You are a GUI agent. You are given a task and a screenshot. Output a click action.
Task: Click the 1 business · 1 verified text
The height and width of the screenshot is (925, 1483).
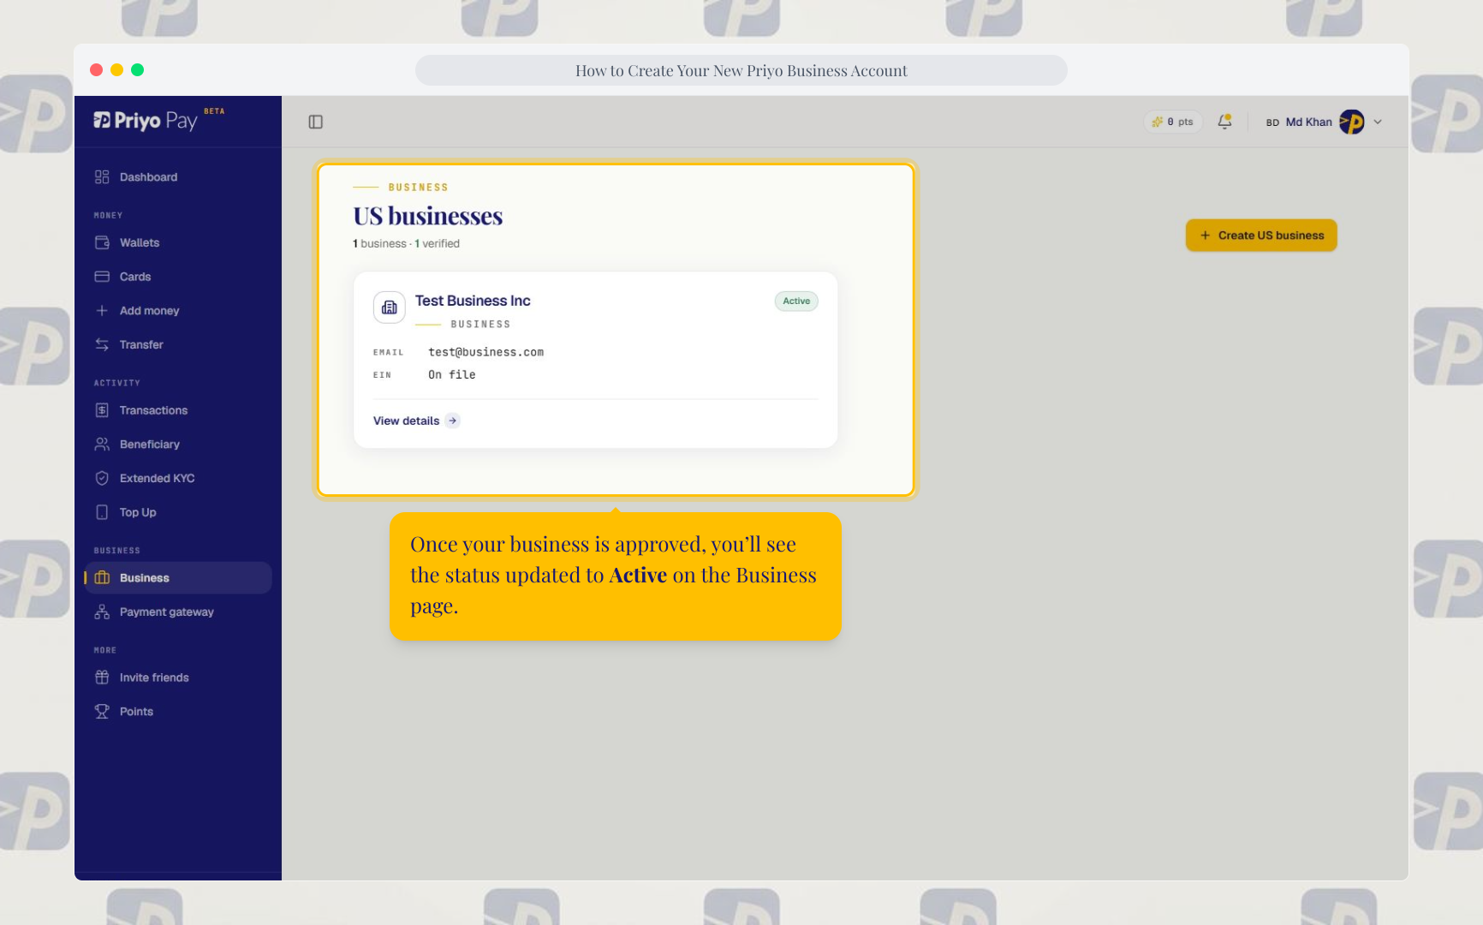coord(407,243)
